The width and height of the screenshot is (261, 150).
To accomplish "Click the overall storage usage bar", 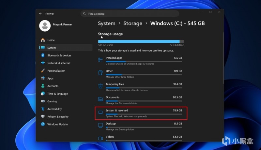I will (141, 41).
